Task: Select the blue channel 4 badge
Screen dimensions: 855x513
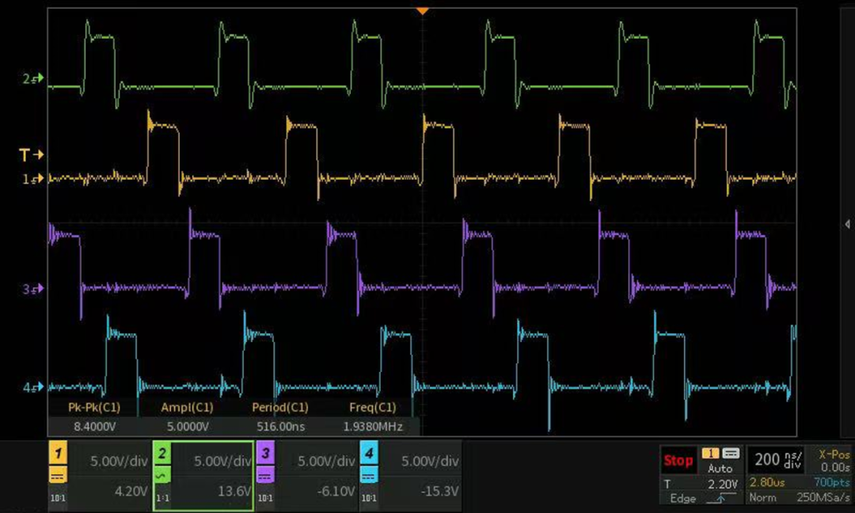Action: click(x=369, y=453)
